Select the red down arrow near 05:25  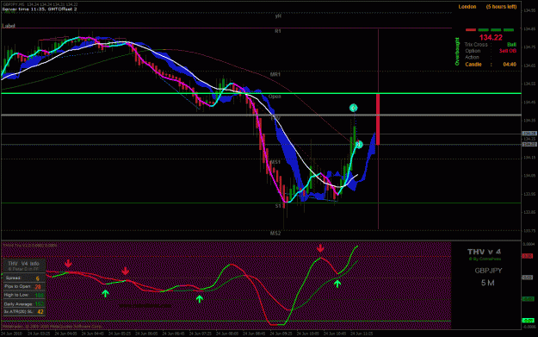click(125, 271)
